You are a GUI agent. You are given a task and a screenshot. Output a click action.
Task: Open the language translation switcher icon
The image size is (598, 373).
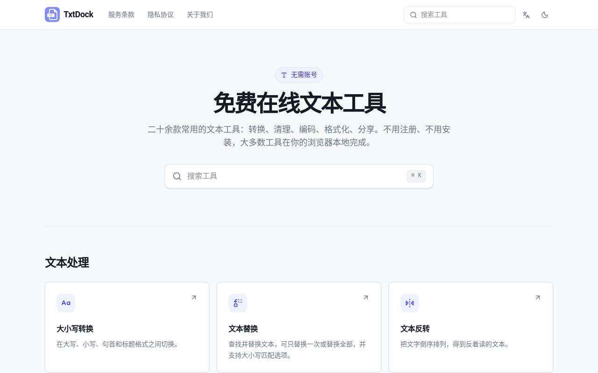point(526,15)
